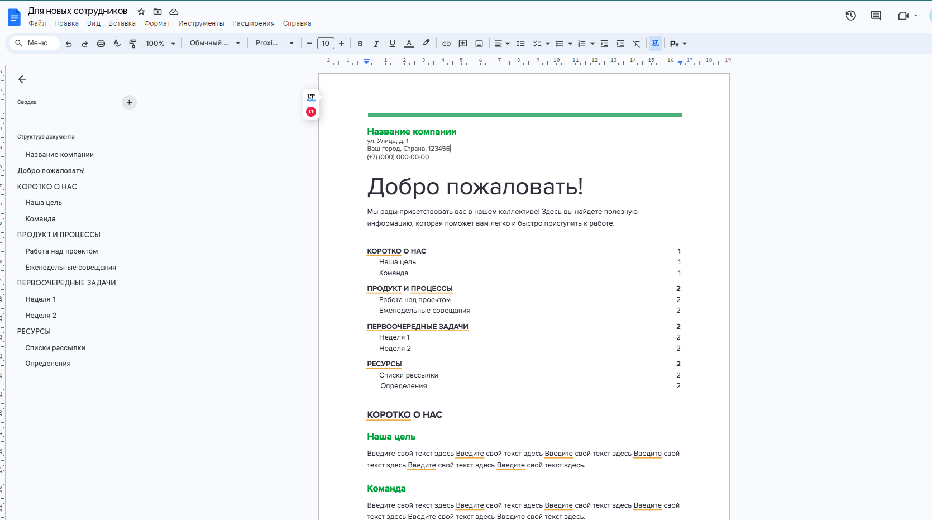The width and height of the screenshot is (932, 520).
Task: Click the document title Для новых сотрудников
Action: click(x=78, y=11)
